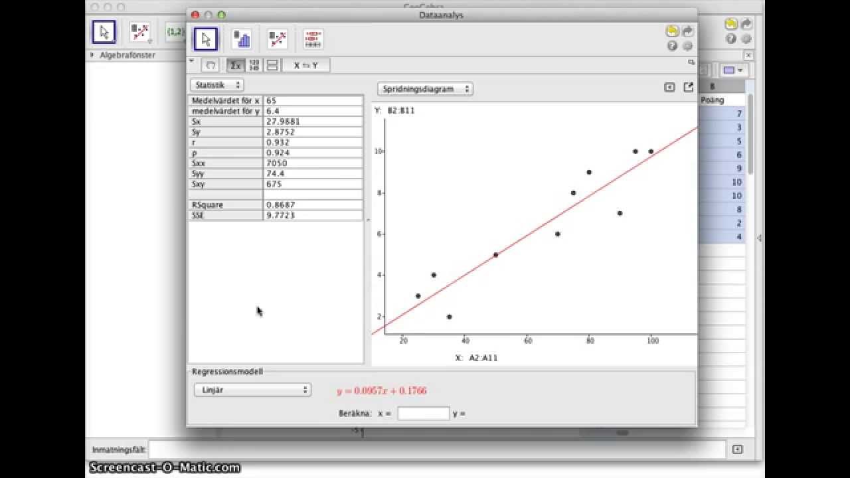This screenshot has width=850, height=478.
Task: Export the scatter plot via export icon
Action: pyautogui.click(x=688, y=87)
